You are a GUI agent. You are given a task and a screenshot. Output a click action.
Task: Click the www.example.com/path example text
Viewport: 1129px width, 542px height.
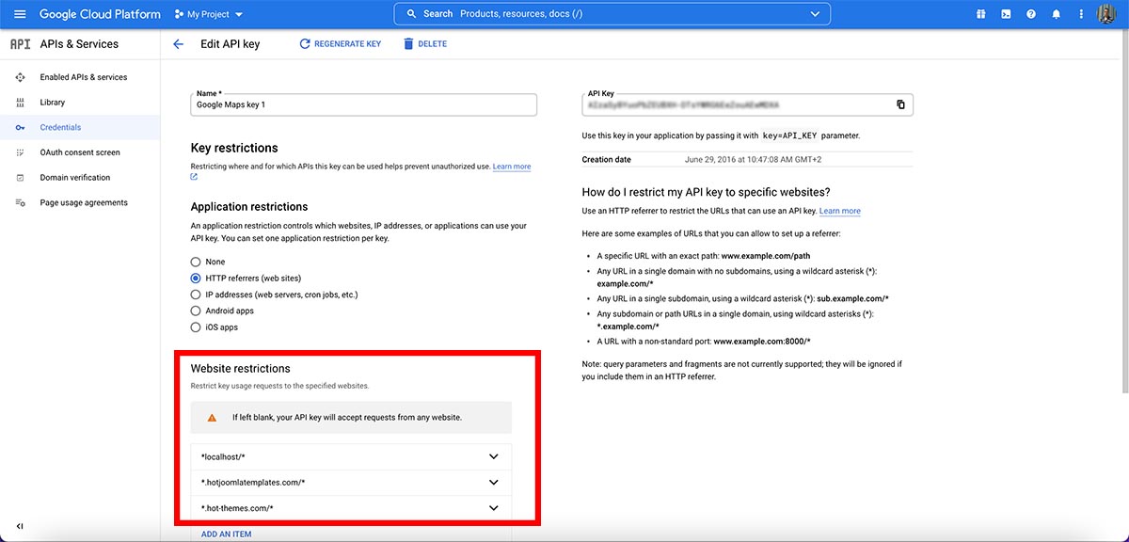pyautogui.click(x=766, y=256)
